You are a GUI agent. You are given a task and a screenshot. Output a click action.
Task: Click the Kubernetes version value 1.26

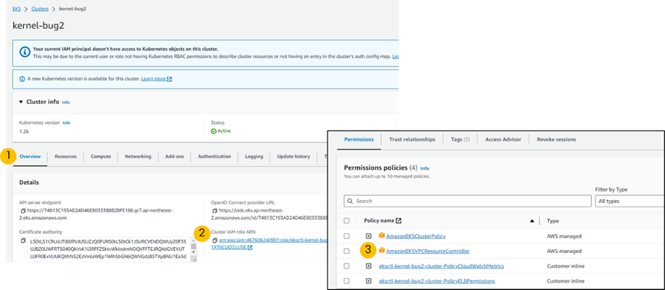24,131
